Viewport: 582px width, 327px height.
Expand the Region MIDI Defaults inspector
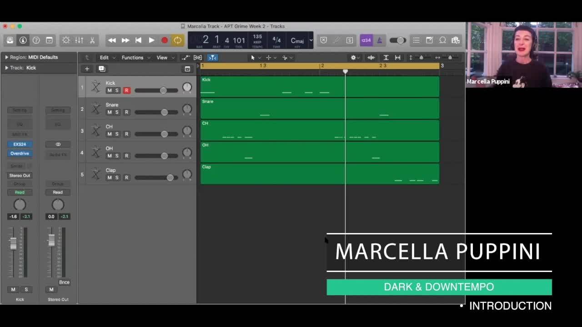(x=6, y=57)
